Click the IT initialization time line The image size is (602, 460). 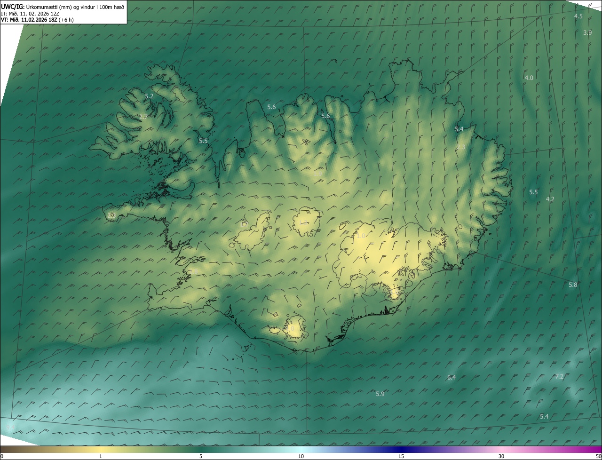pos(29,14)
